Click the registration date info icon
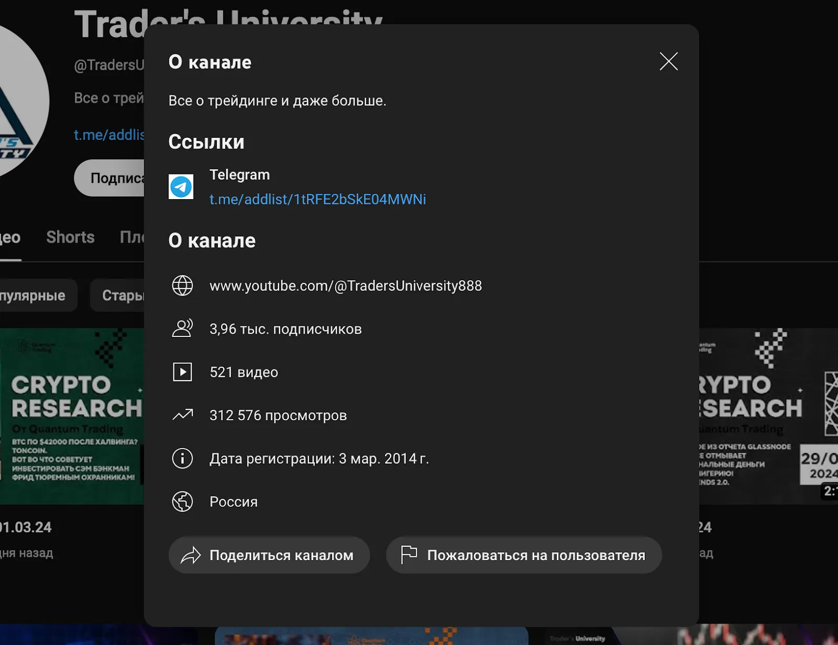This screenshot has width=838, height=645. pyautogui.click(x=182, y=458)
